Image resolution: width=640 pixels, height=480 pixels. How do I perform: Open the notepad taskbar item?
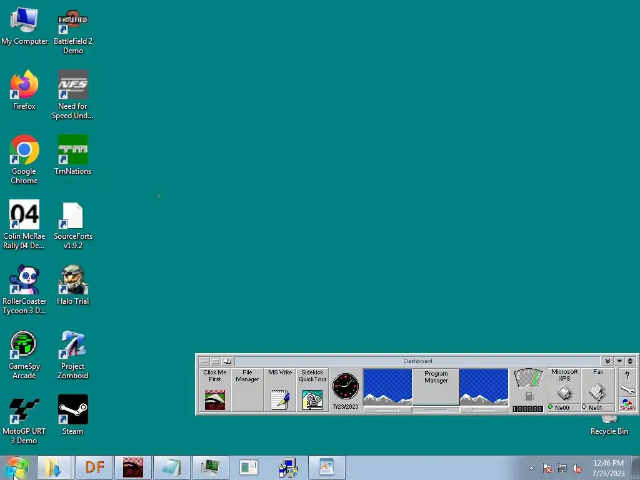[171, 467]
